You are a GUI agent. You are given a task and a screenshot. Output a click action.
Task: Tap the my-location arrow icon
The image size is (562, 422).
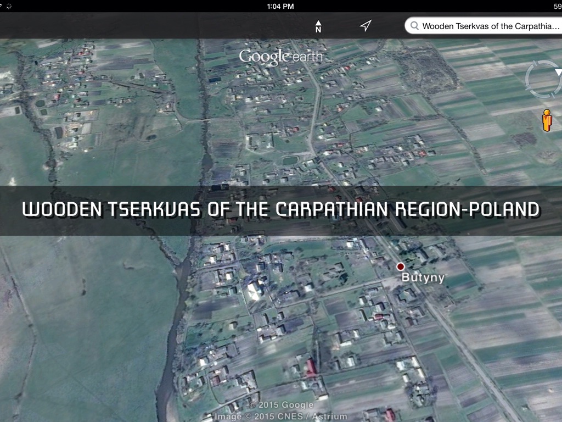(x=366, y=26)
